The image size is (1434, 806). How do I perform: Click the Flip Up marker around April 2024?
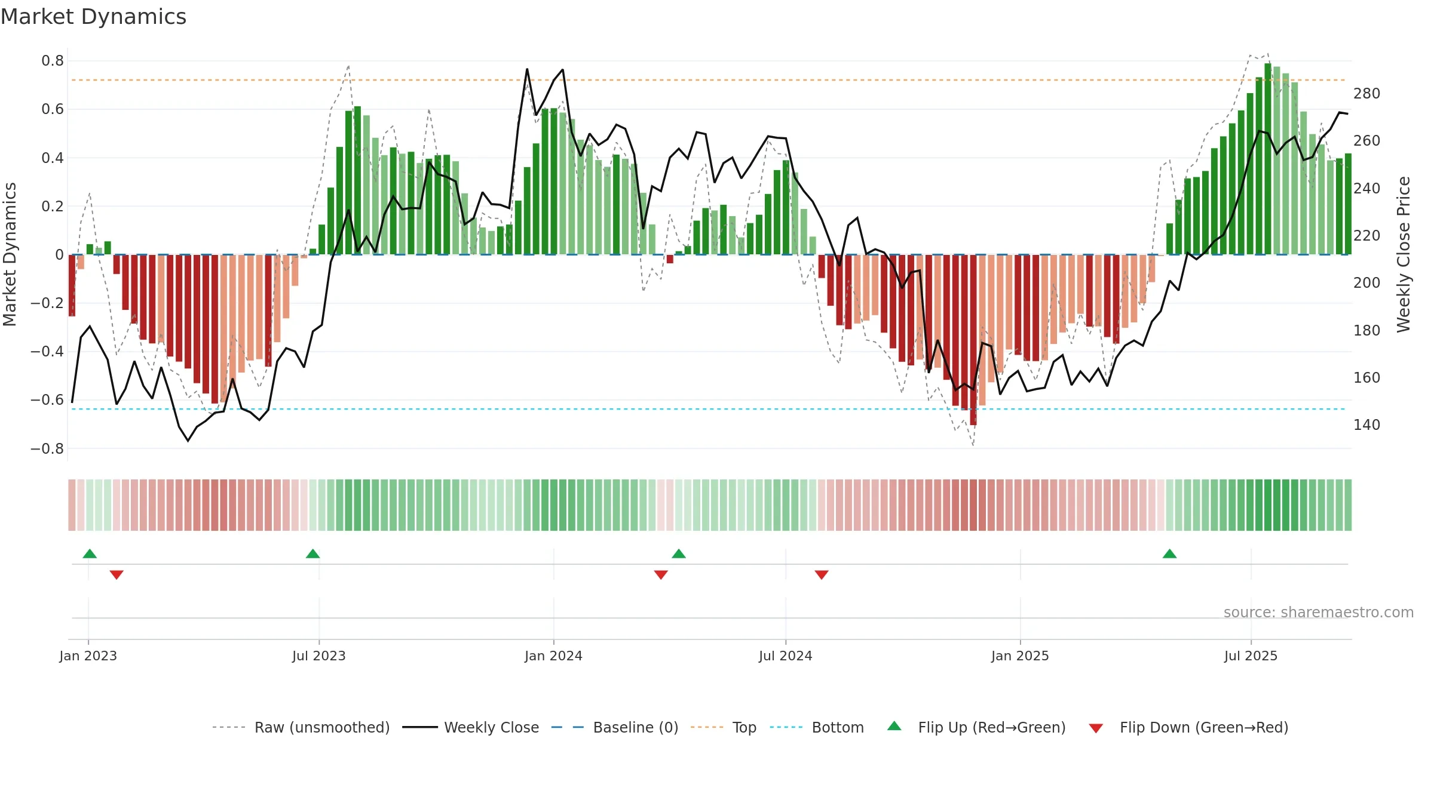pyautogui.click(x=679, y=553)
